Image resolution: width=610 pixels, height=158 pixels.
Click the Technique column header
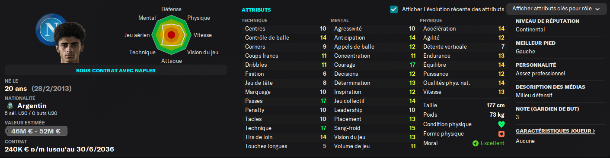254,20
